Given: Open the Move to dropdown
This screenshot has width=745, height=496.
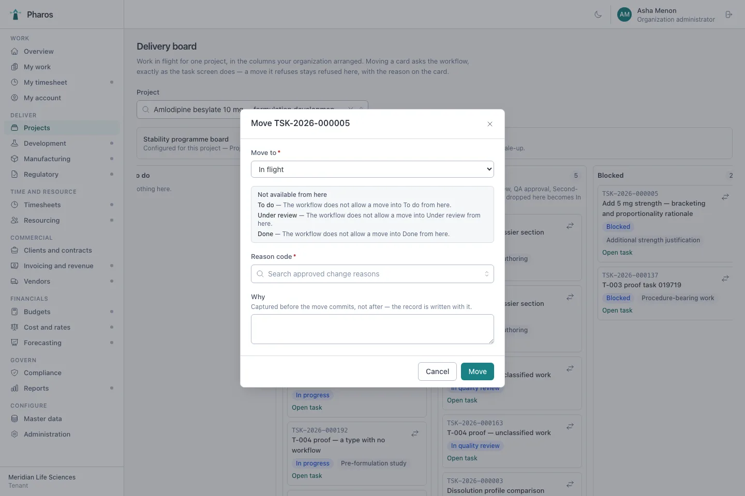Looking at the screenshot, I should tap(373, 169).
